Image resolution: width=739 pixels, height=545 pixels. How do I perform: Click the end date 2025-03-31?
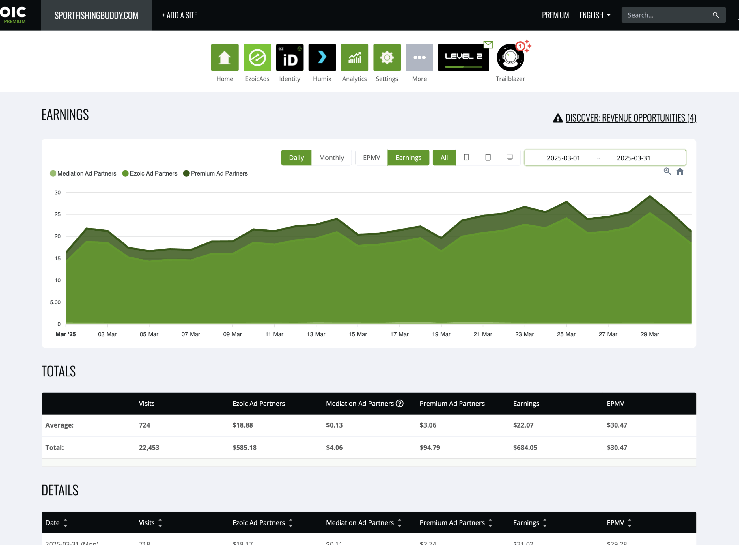click(633, 158)
